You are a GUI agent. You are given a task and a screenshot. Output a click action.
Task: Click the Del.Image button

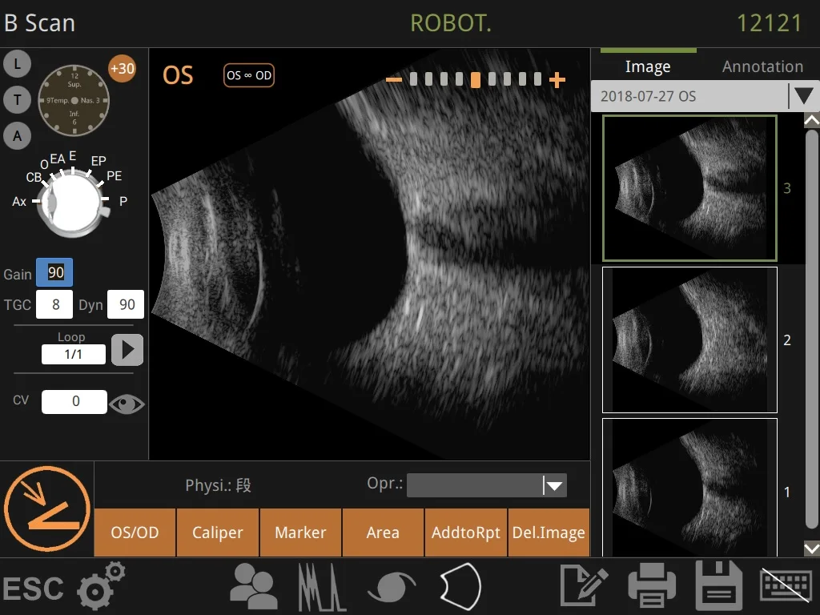click(x=549, y=533)
